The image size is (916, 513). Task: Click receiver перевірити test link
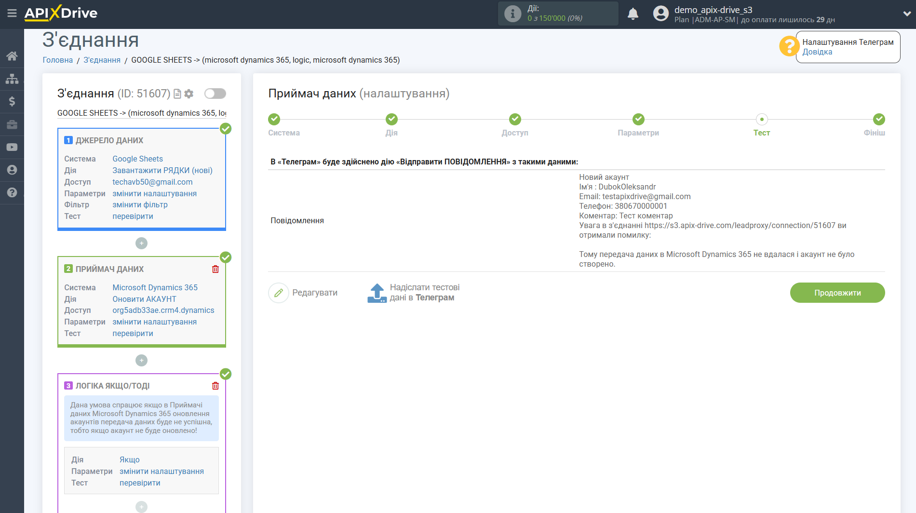coord(133,334)
